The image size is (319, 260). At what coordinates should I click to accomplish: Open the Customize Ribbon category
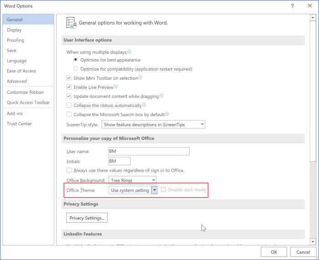point(28,92)
